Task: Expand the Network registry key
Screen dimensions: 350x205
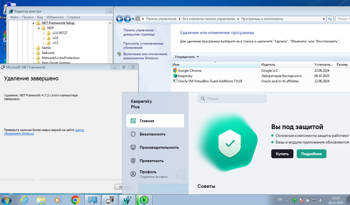Action: [33, 53]
